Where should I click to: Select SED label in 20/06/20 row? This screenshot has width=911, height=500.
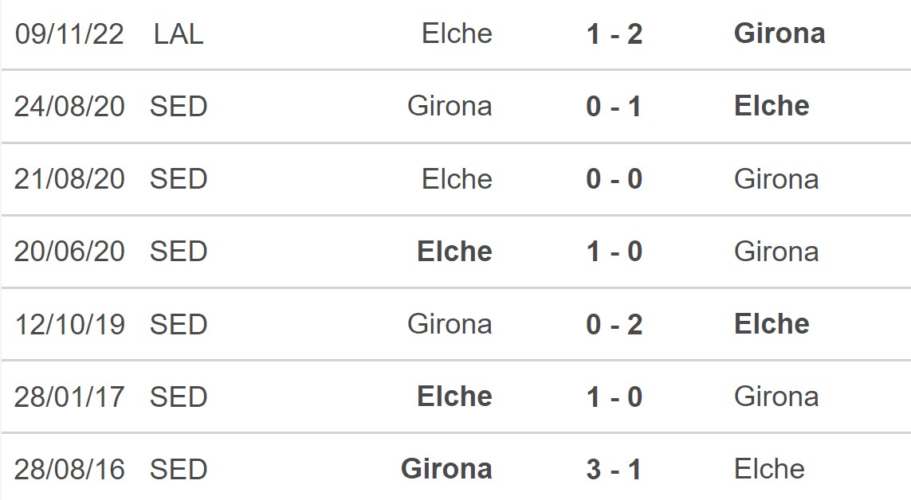[x=179, y=251]
